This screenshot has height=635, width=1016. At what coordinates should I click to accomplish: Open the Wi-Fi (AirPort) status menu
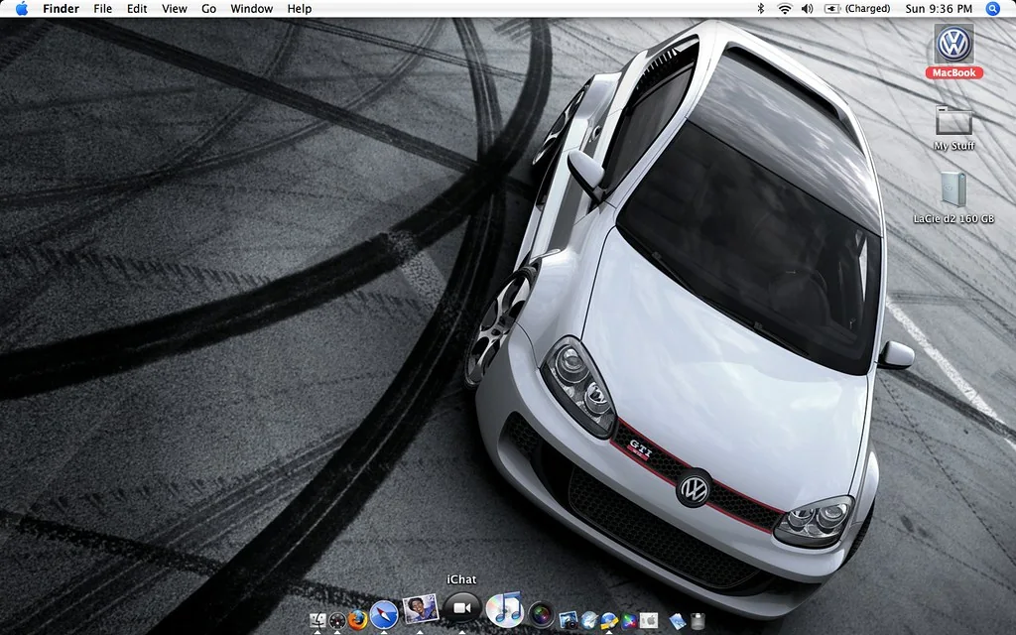785,8
